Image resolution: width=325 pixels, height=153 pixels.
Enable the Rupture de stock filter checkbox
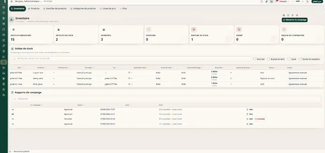pos(269,59)
